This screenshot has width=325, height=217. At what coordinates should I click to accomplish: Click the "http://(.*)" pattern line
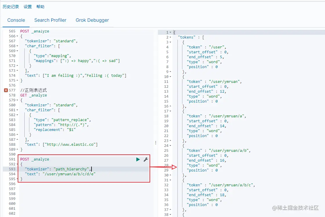pos(61,125)
